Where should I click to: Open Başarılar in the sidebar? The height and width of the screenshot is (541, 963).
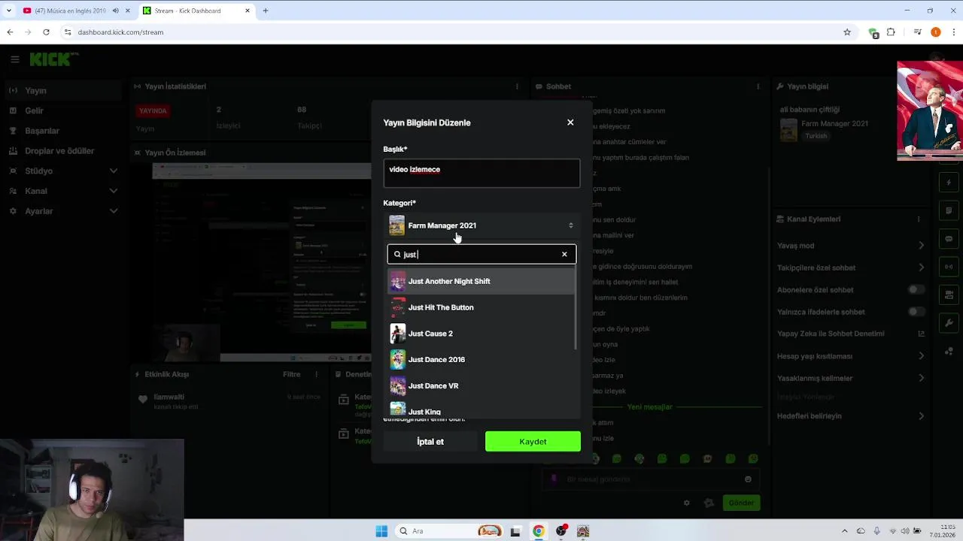[x=62, y=131]
